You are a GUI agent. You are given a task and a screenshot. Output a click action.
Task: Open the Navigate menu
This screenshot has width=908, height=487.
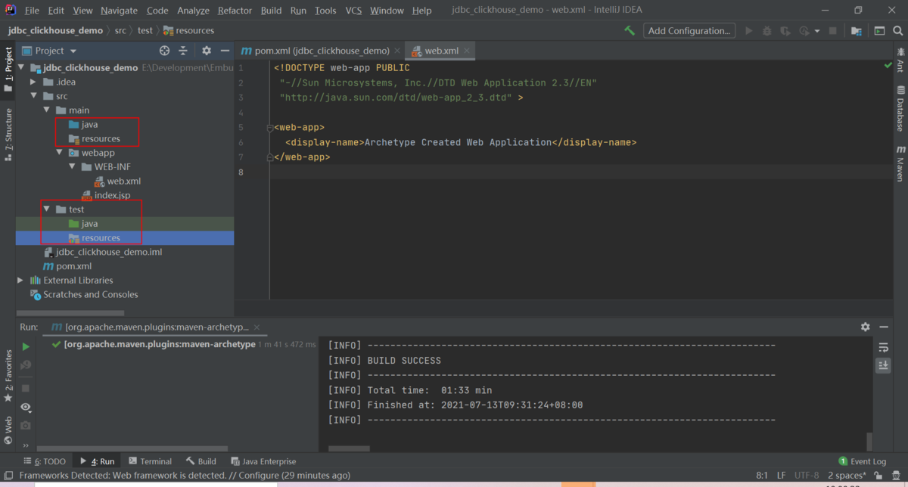(120, 11)
